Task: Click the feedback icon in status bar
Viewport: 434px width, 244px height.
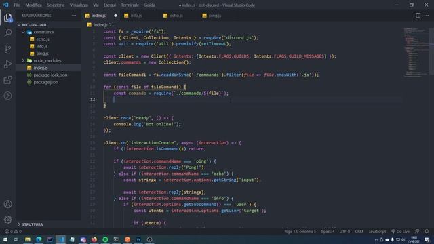Action: pos(417,232)
